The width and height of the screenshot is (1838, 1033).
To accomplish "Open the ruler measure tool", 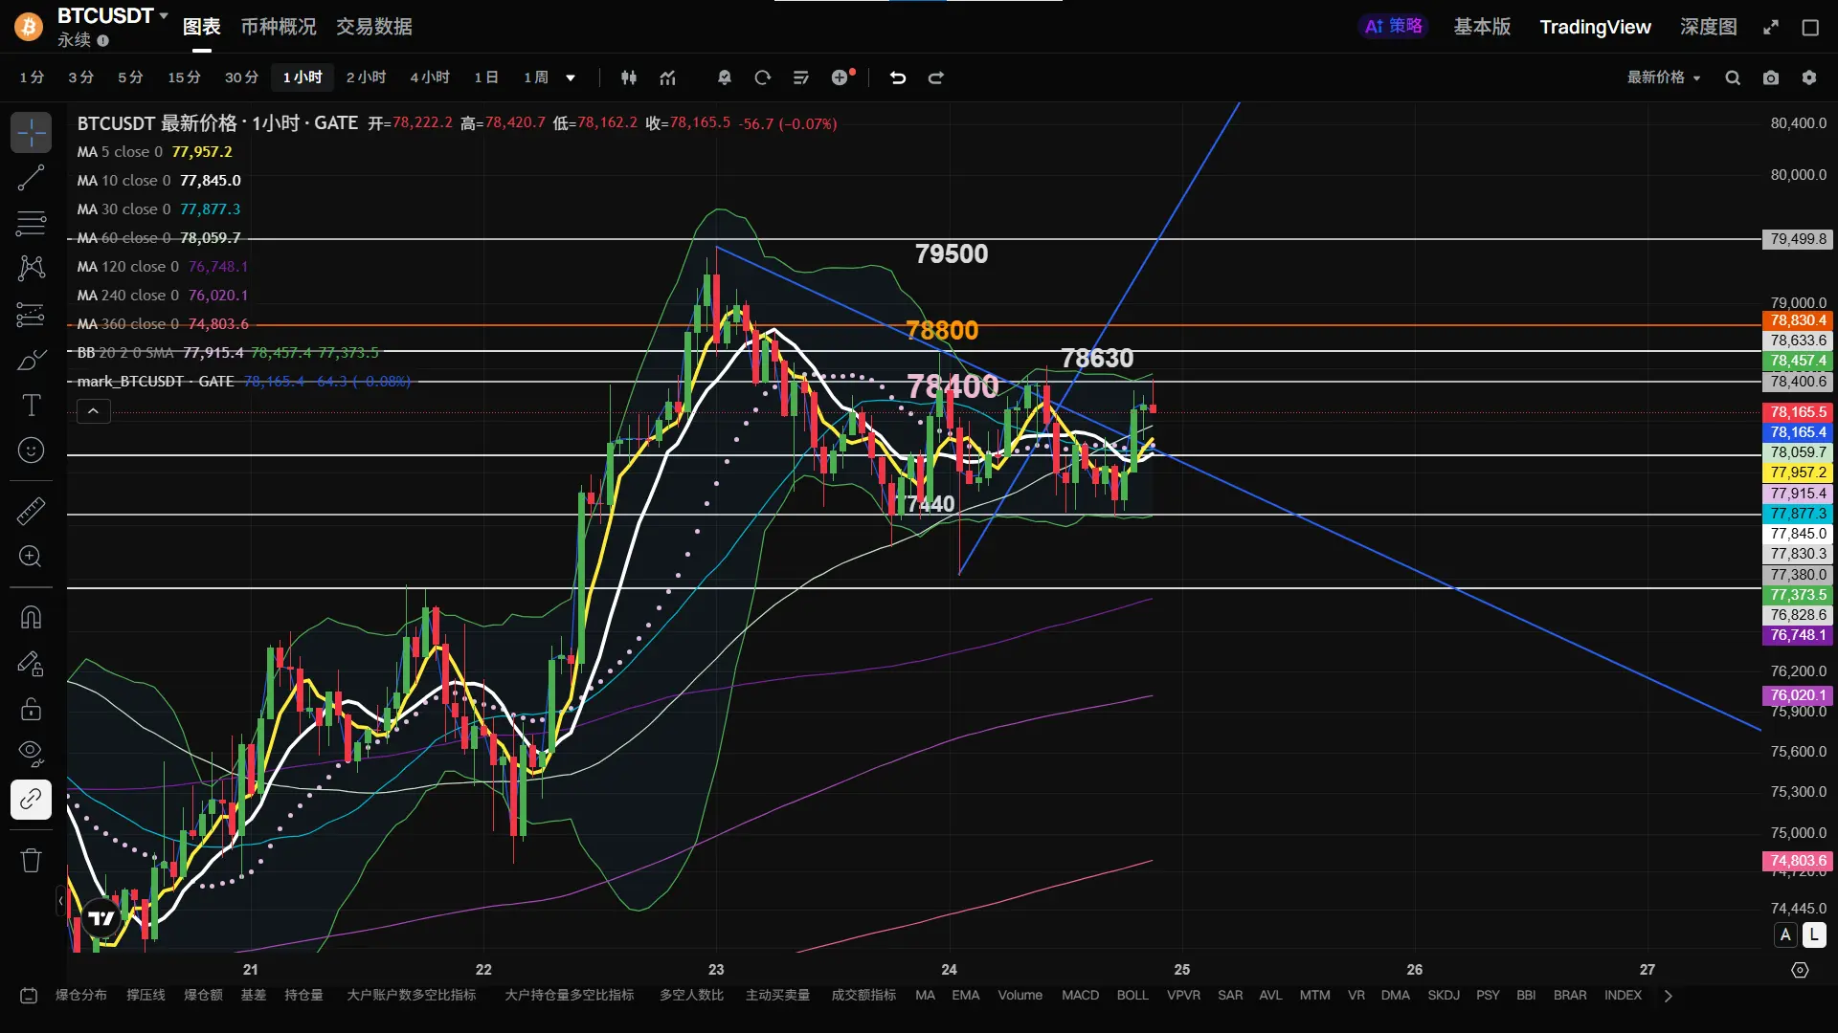I will (31, 511).
